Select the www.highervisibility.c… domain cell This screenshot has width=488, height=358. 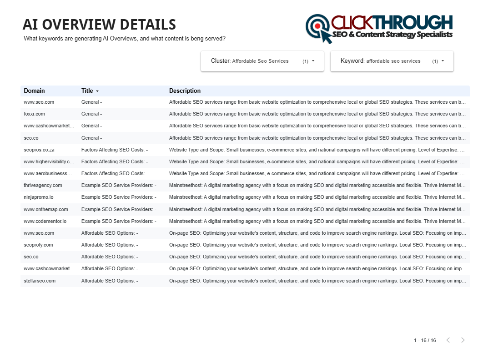(x=49, y=161)
